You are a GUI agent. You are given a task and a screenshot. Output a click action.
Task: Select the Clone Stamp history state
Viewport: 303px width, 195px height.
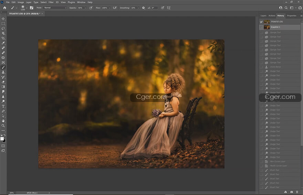280,67
